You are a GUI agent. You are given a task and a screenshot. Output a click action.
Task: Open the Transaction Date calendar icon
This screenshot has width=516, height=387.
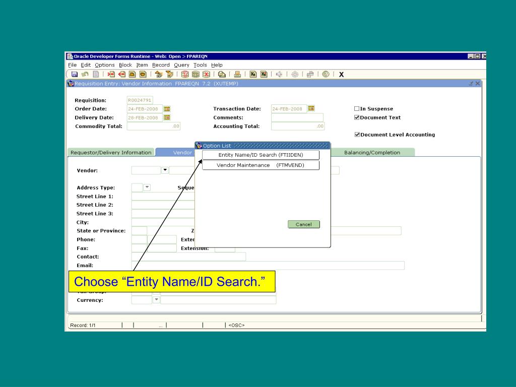pos(311,108)
